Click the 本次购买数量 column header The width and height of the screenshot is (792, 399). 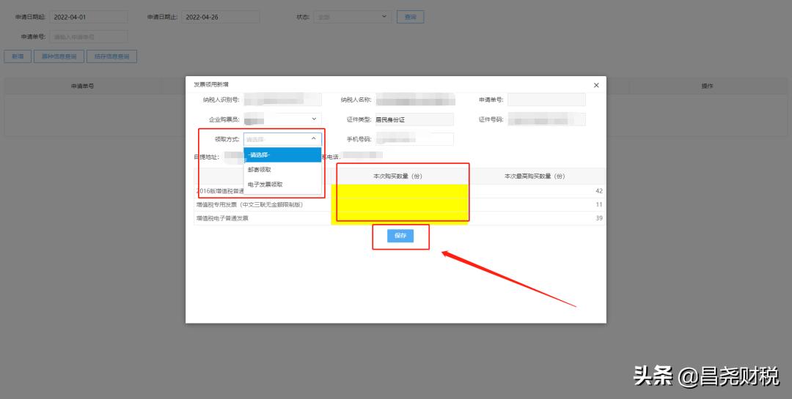click(398, 176)
